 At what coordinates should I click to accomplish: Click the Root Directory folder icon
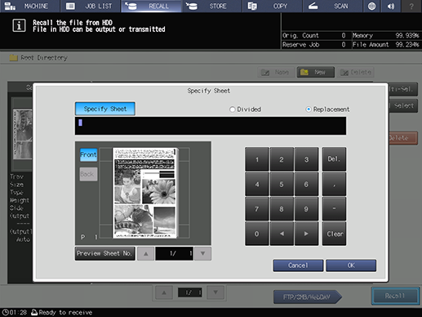tap(14, 58)
